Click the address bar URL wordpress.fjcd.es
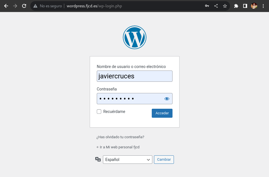The image size is (269, 177). point(94,6)
